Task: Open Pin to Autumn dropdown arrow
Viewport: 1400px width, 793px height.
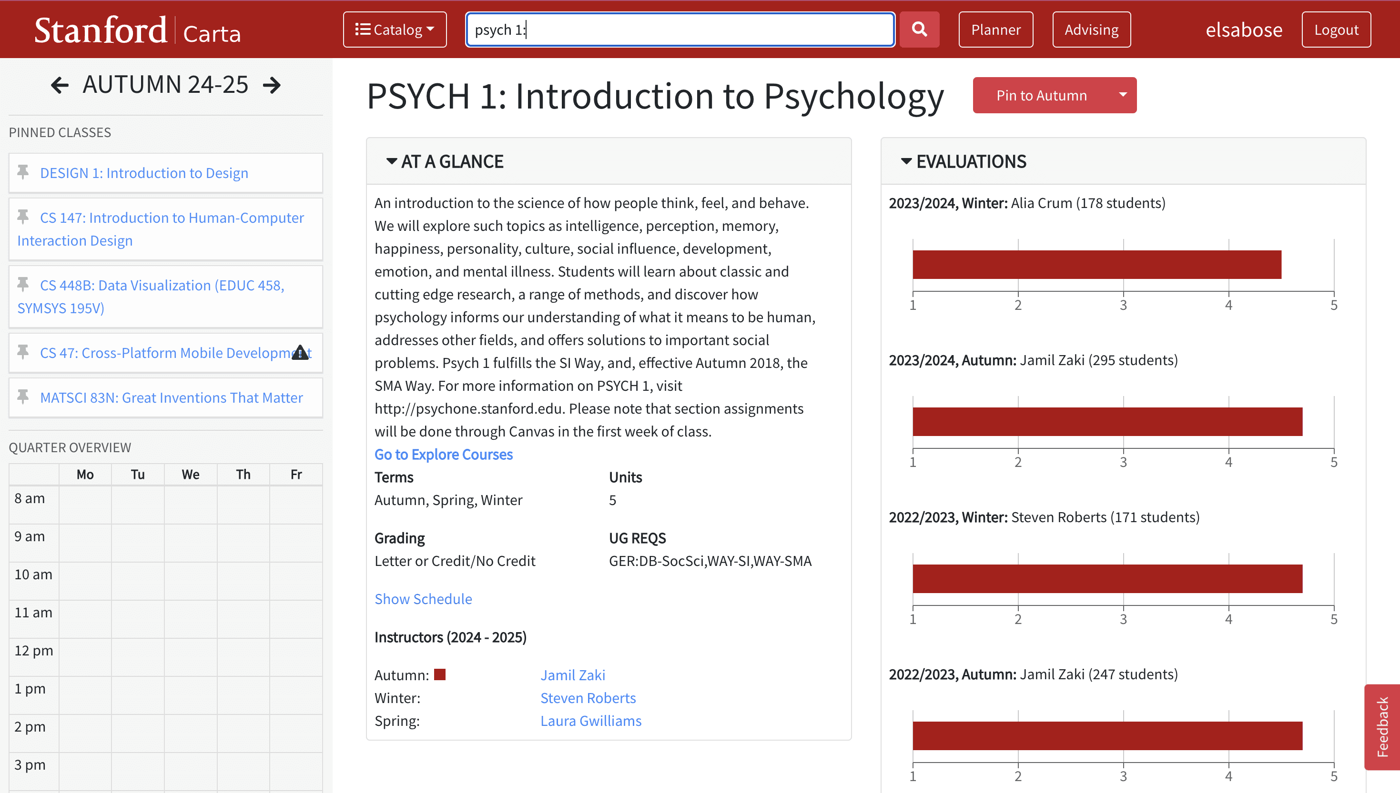Action: [x=1123, y=95]
